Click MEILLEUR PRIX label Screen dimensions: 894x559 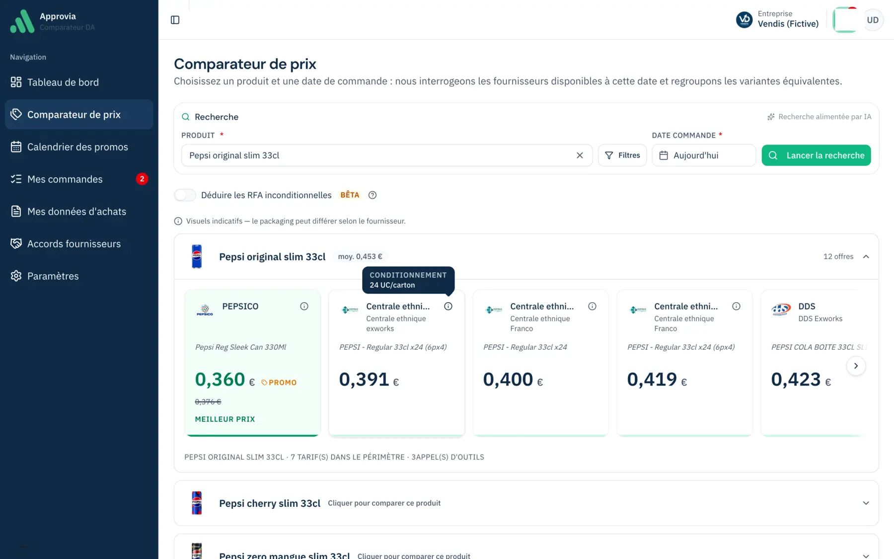pos(225,419)
